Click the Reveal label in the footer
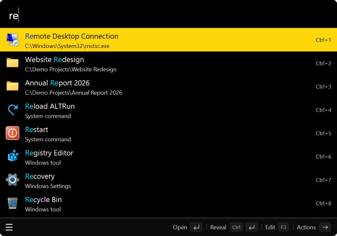337x236 pixels. tap(218, 227)
